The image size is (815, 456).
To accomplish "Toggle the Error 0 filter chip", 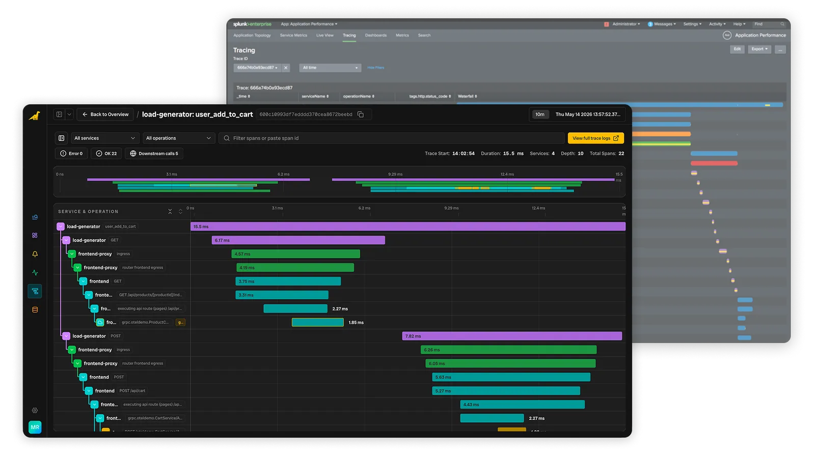I will (71, 153).
